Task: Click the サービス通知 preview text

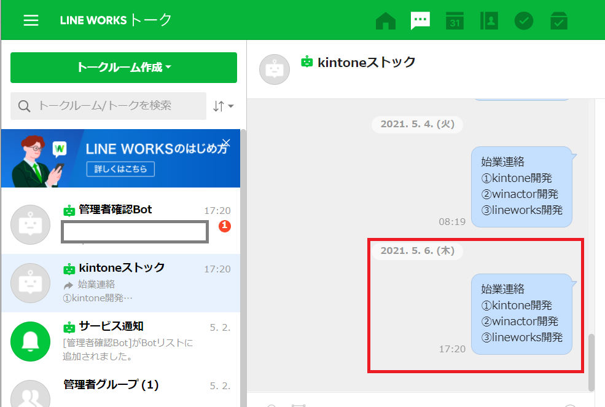Action: [128, 349]
